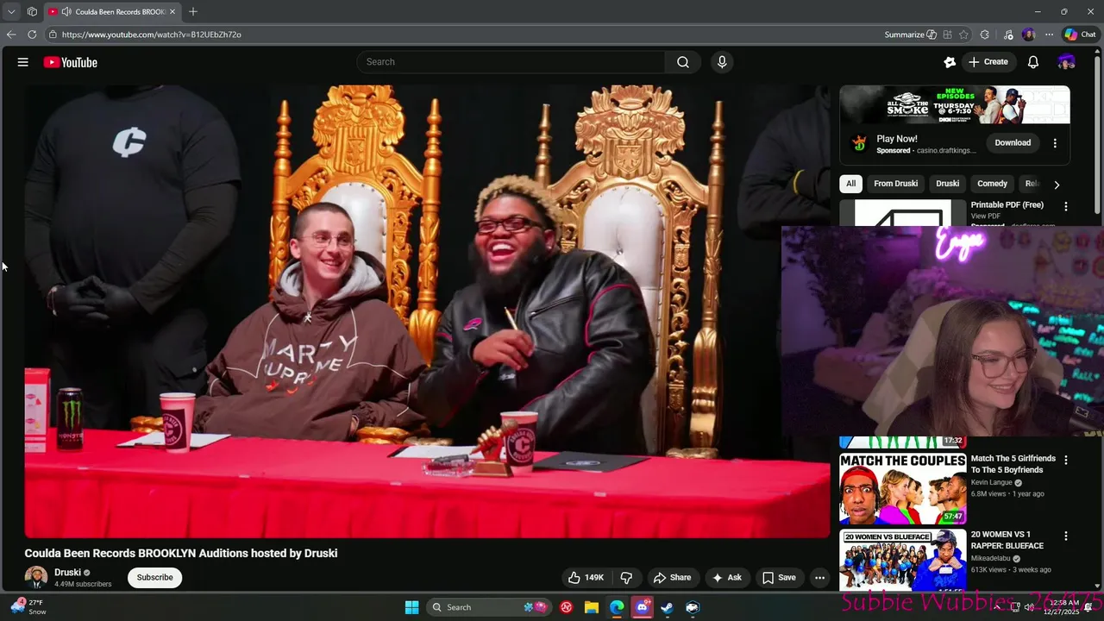Open the Druski channel name link
This screenshot has width=1104, height=621.
67,573
